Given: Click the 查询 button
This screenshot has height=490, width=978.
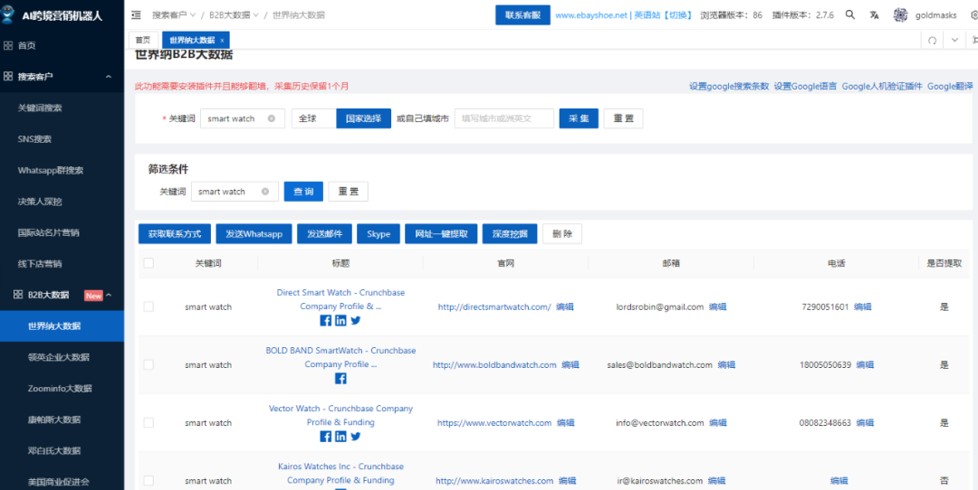Looking at the screenshot, I should [303, 192].
